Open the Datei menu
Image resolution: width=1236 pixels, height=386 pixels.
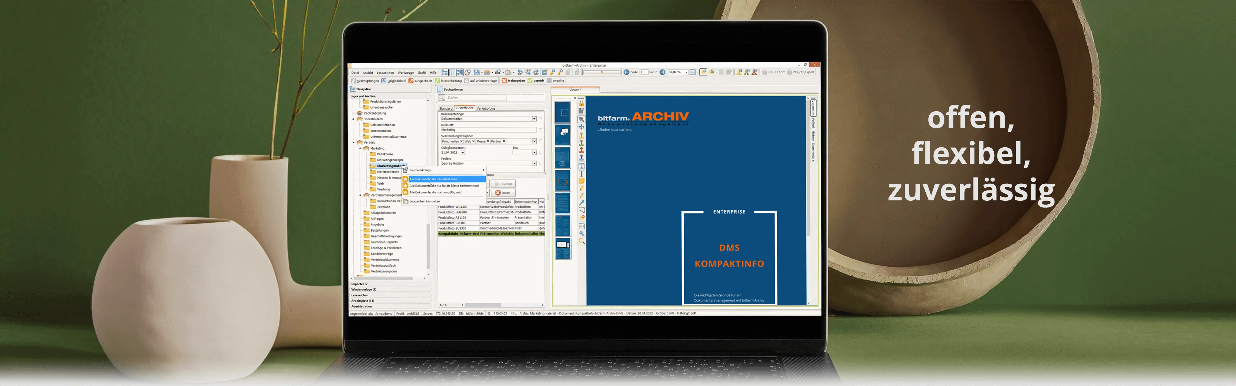pos(356,73)
